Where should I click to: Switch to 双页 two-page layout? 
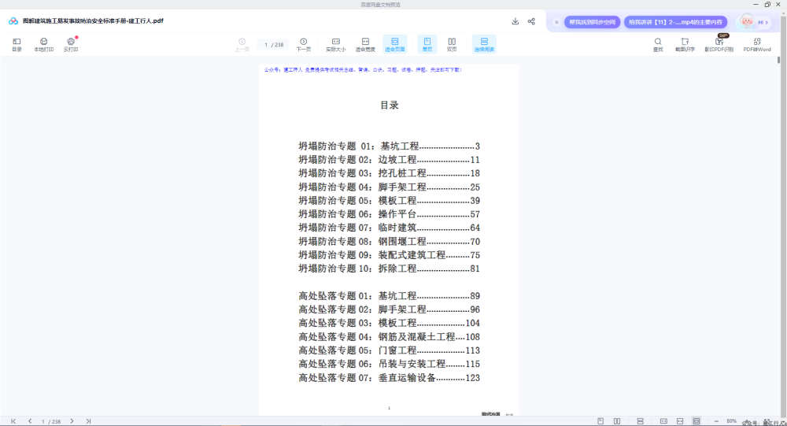pos(452,44)
